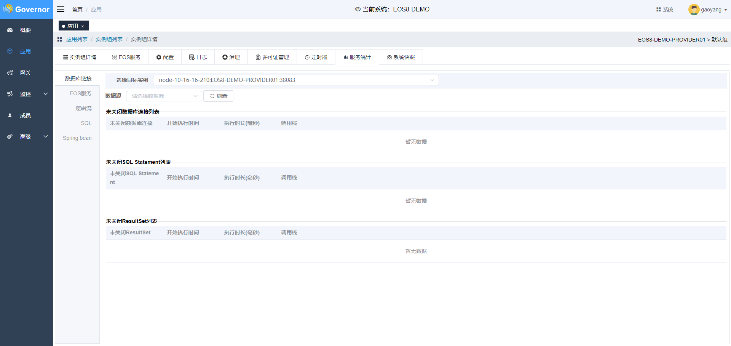Switch to the 许可证管理 tab
731x346 pixels.
272,57
